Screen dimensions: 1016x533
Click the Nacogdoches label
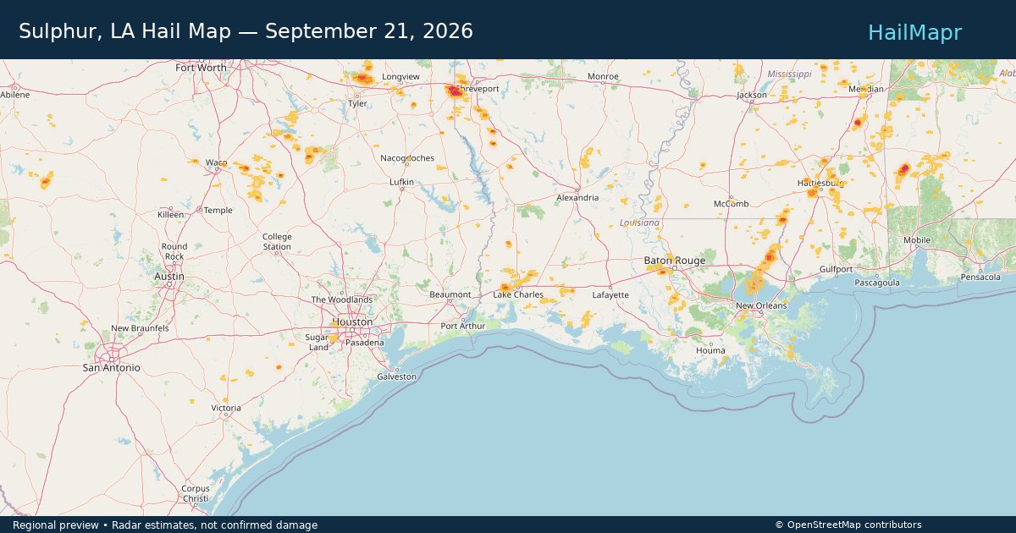[407, 158]
